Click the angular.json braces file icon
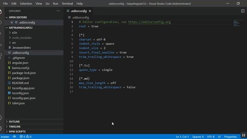The height and width of the screenshot is (139, 247). [x=9, y=63]
